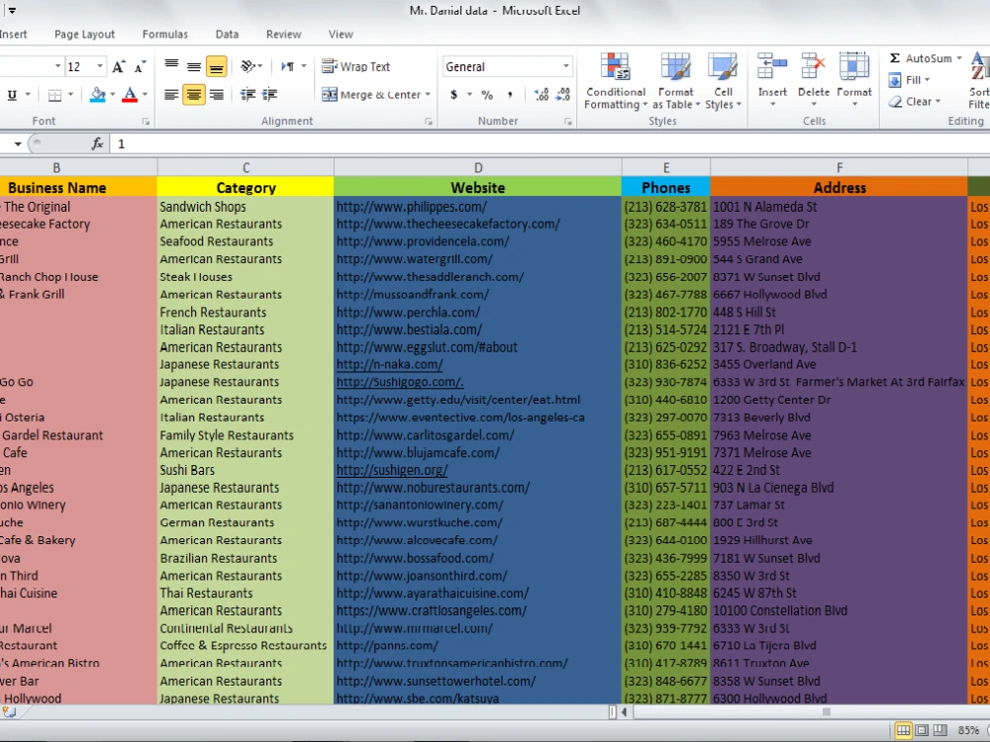Open the Format cells menu icon
Image resolution: width=990 pixels, height=742 pixels.
(x=853, y=68)
